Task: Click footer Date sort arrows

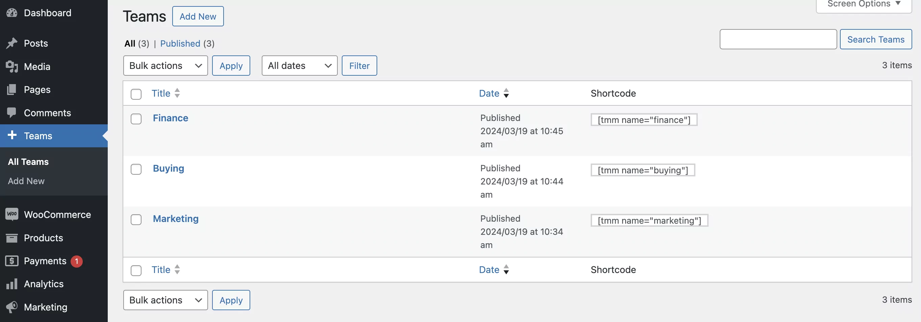Action: pyautogui.click(x=506, y=269)
